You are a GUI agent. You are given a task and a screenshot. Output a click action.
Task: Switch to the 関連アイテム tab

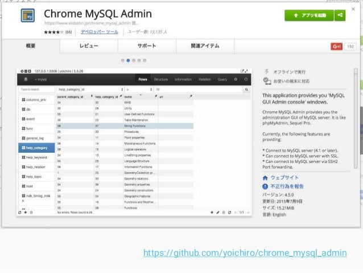pyautogui.click(x=205, y=46)
